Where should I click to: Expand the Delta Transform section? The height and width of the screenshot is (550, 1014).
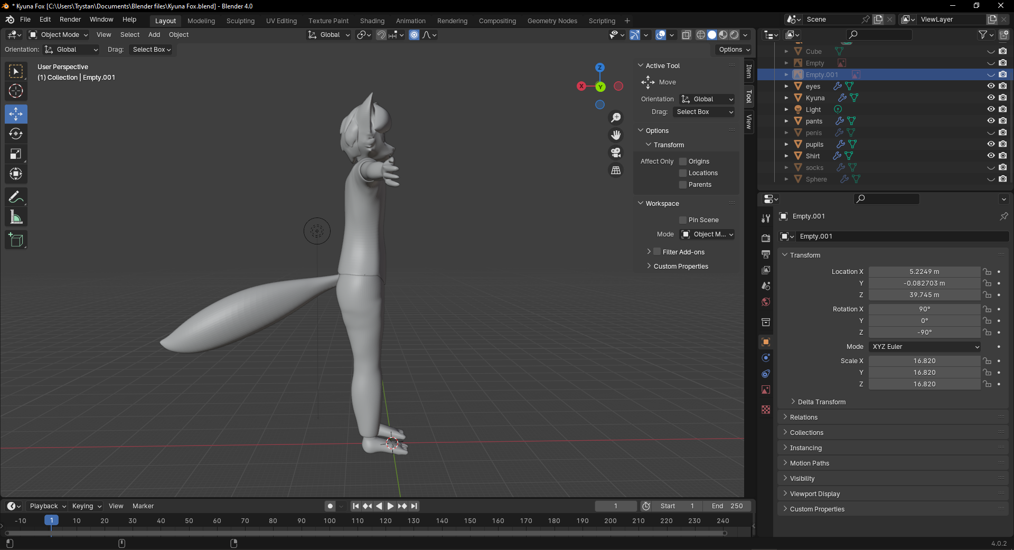coord(821,402)
